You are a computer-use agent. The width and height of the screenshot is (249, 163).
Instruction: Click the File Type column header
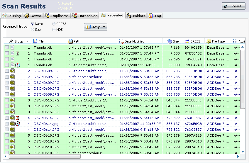pyautogui.click(x=218, y=41)
